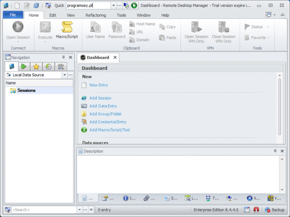Image resolution: width=290 pixels, height=217 pixels.
Task: Copy Password to clipboard
Action: (117, 30)
